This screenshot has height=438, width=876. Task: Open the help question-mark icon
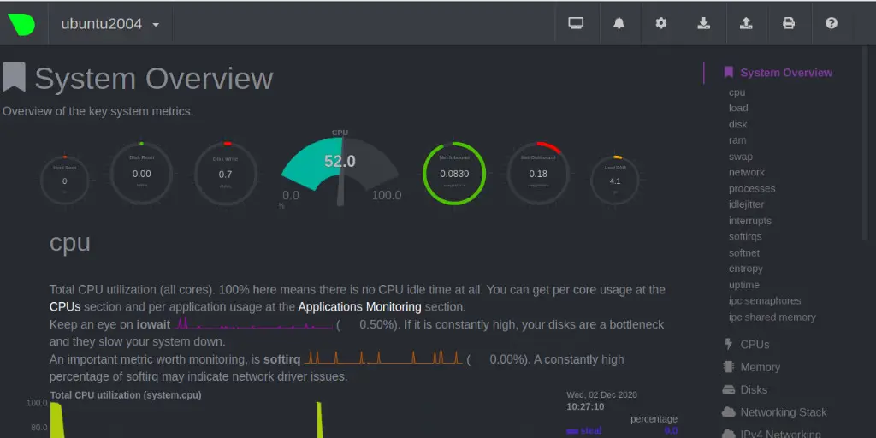point(832,23)
